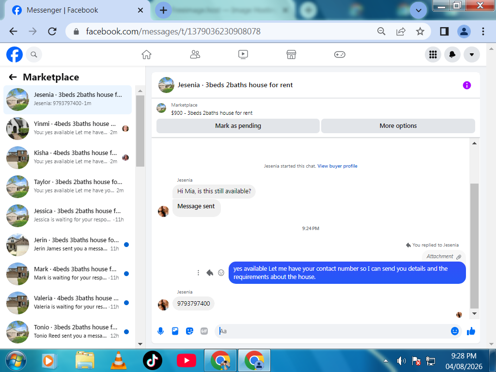Screen dimensions: 496x372
Task: Click the facebook.com address bar URL
Action: click(x=173, y=31)
